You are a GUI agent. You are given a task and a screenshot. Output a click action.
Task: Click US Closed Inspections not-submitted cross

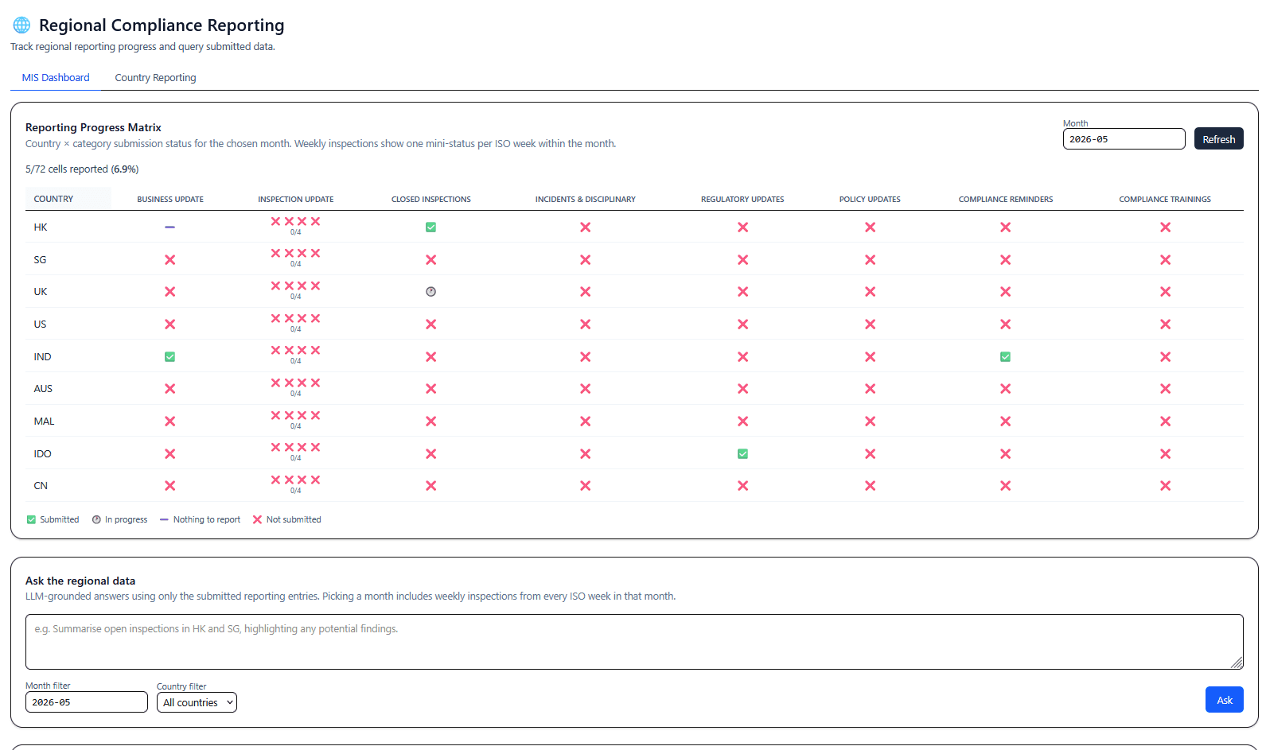pos(430,324)
